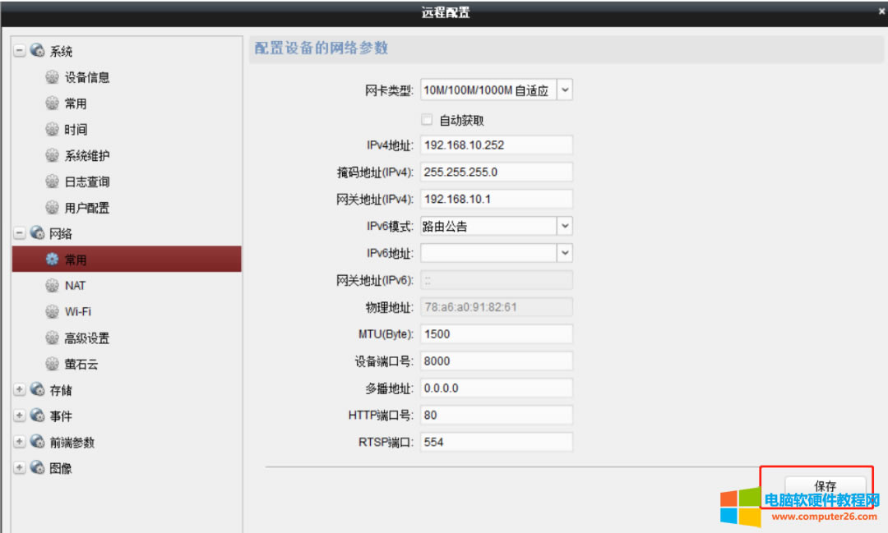The width and height of the screenshot is (888, 533).
Task: Collapse the 网络 tree node
Action: point(19,232)
